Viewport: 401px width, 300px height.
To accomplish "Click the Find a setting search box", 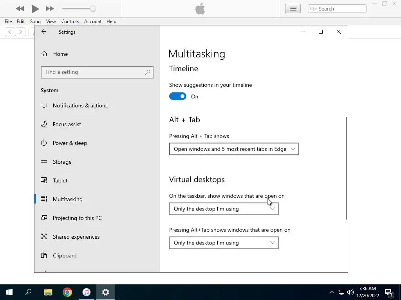I will coord(97,72).
